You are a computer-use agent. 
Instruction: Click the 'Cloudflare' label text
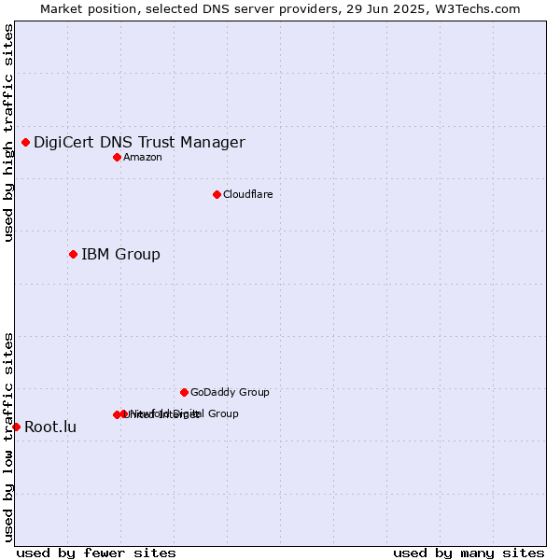coord(248,194)
